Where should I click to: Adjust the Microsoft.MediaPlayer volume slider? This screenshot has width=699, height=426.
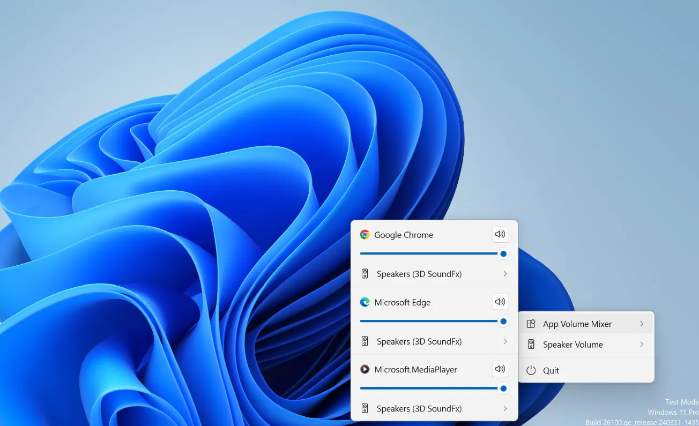pyautogui.click(x=434, y=388)
